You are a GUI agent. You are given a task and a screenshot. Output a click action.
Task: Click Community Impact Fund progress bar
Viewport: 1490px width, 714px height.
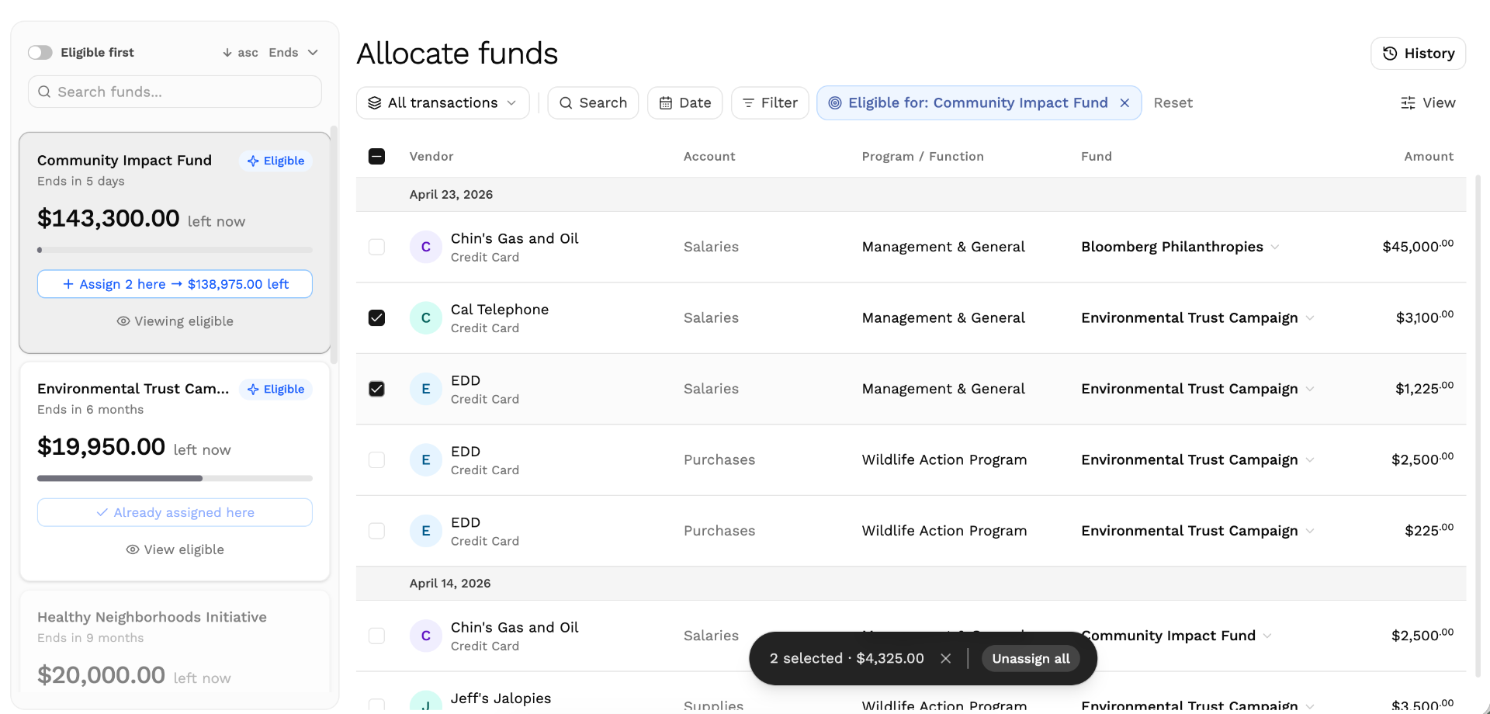click(175, 250)
